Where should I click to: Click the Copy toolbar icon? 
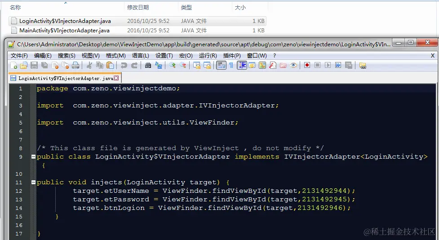[100, 66]
